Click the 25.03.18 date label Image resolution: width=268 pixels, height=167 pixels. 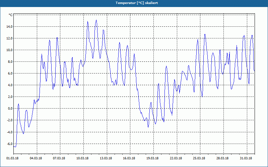[199, 158]
